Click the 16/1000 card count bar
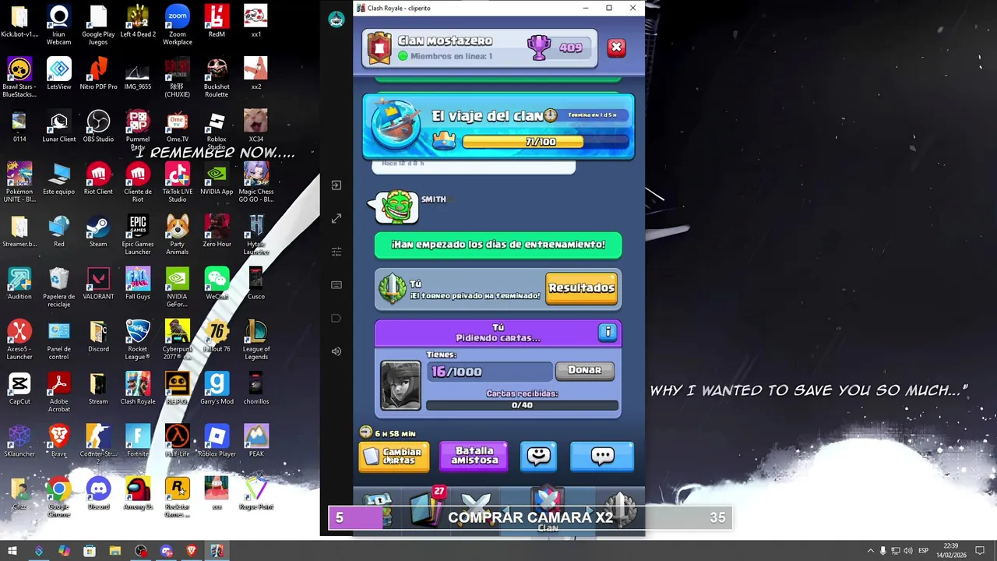Viewport: 997px width, 561px height. (489, 372)
